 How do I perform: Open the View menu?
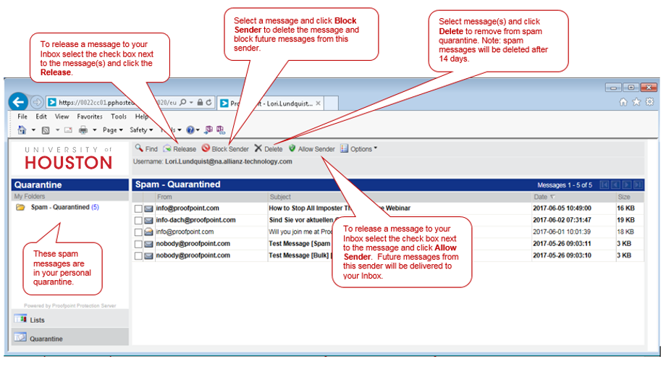[x=62, y=117]
